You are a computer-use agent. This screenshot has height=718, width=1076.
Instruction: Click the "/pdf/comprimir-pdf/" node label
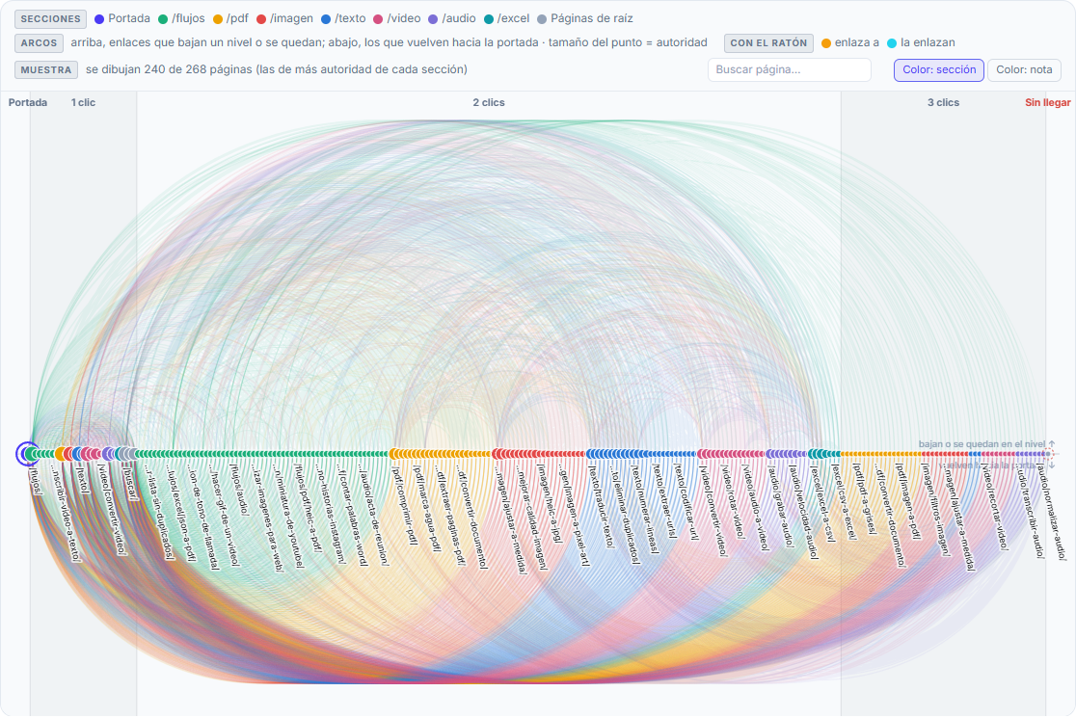[x=404, y=505]
